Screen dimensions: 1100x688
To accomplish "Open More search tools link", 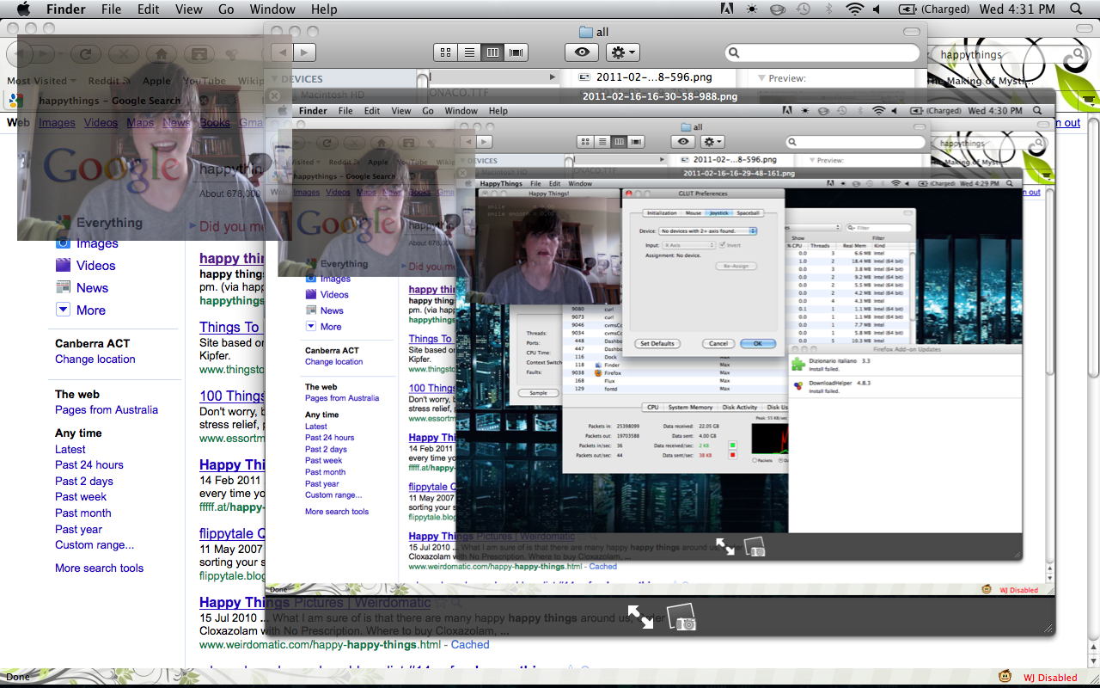I will point(100,568).
